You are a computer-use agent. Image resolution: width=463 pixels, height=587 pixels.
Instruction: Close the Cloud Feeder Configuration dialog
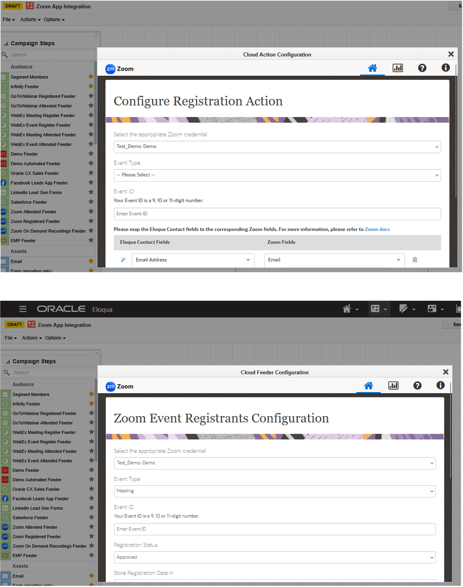[x=445, y=372]
